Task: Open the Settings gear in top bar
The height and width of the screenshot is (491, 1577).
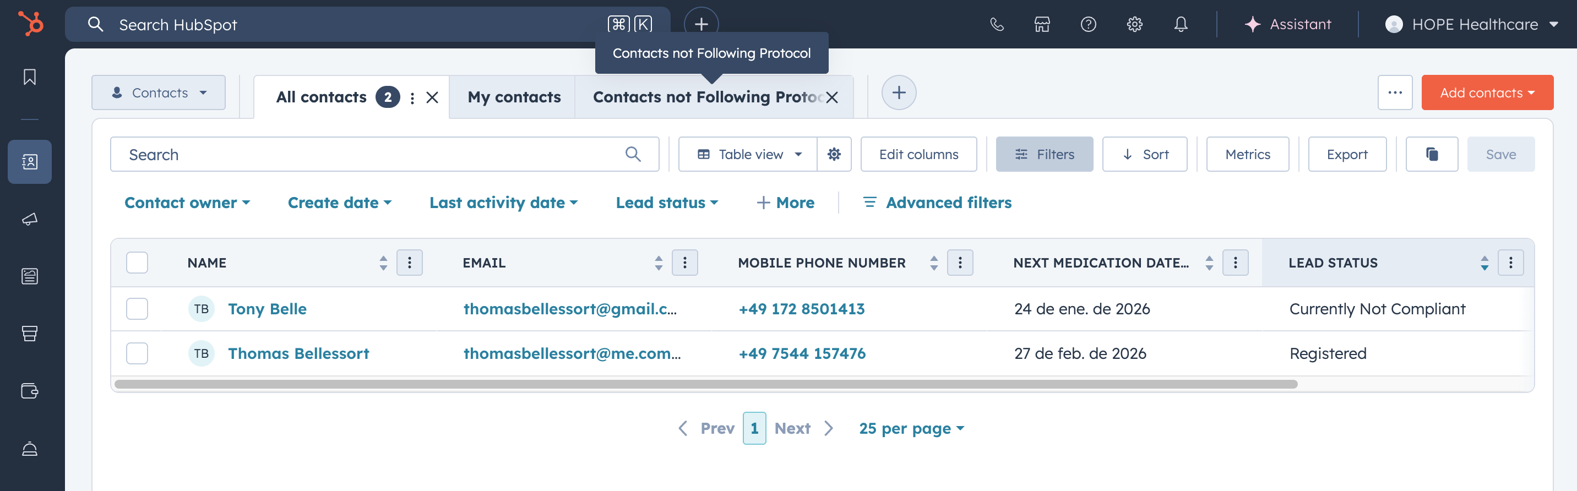Action: pyautogui.click(x=1134, y=24)
